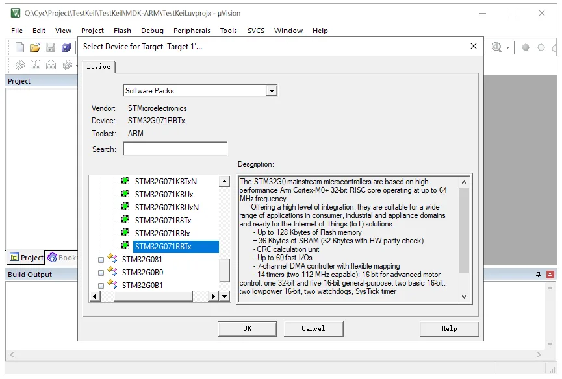Open the Project menu

tap(92, 31)
